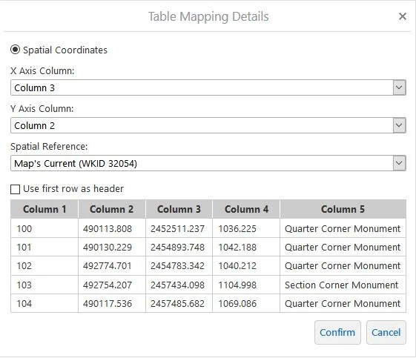Image resolution: width=416 pixels, height=358 pixels.
Task: Select the Column 3 table header
Action: 179,209
